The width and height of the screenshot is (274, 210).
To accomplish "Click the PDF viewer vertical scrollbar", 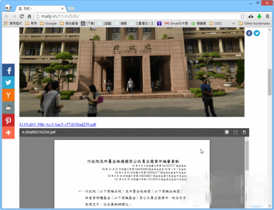I will coord(247,172).
